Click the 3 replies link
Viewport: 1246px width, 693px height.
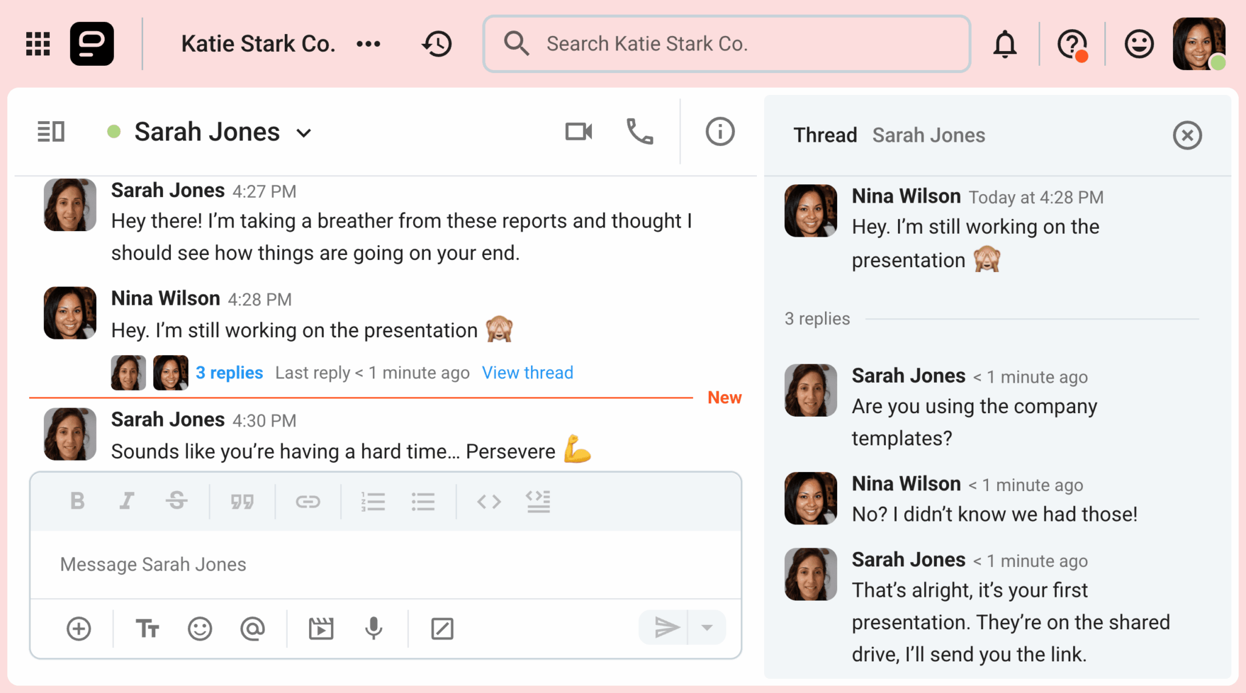229,372
